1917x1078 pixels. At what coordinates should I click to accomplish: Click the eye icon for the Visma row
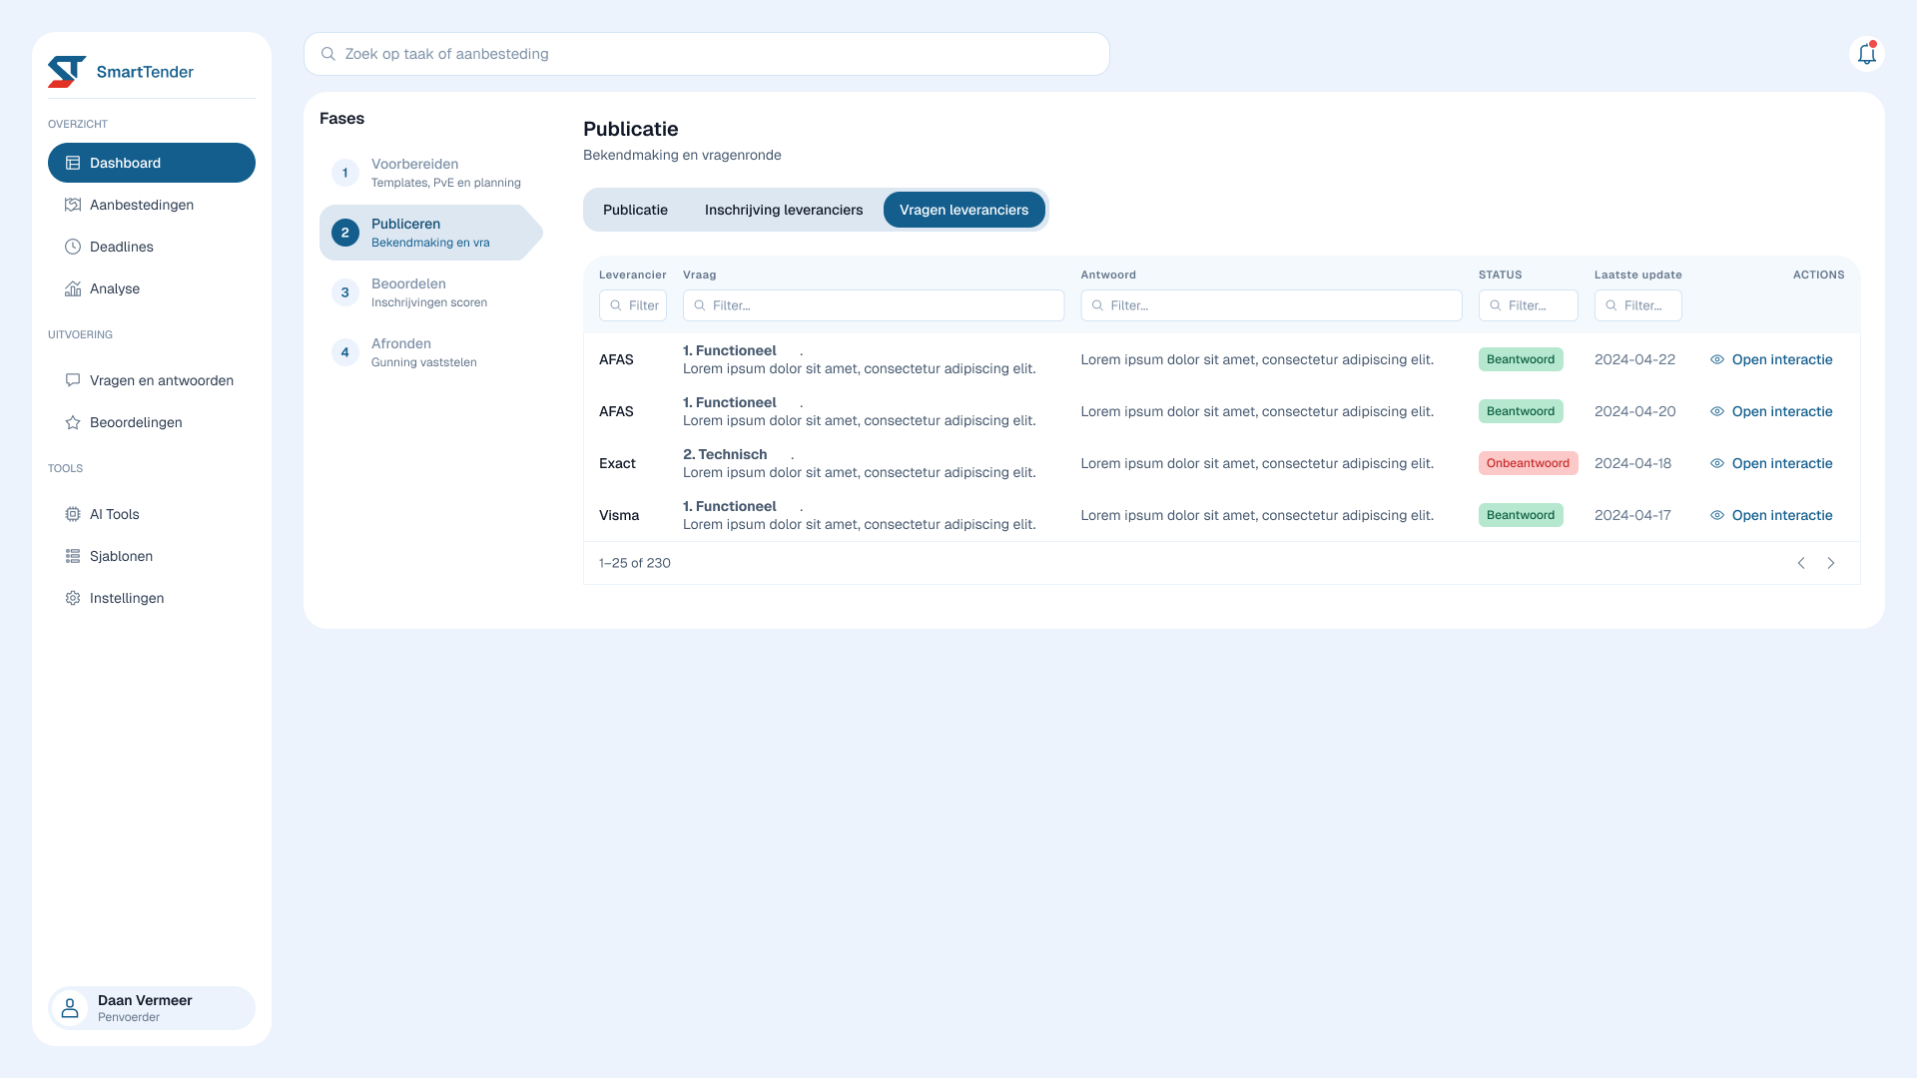pos(1717,515)
